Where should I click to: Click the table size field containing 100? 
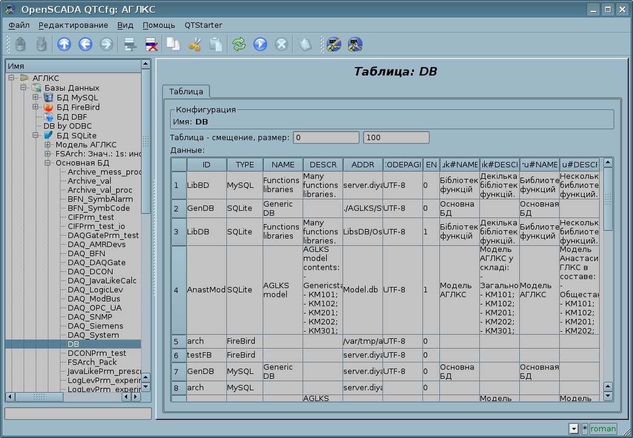click(x=396, y=137)
